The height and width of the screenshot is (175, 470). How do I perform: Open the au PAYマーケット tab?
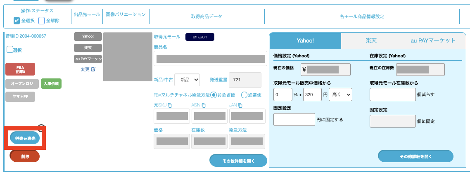(x=432, y=40)
